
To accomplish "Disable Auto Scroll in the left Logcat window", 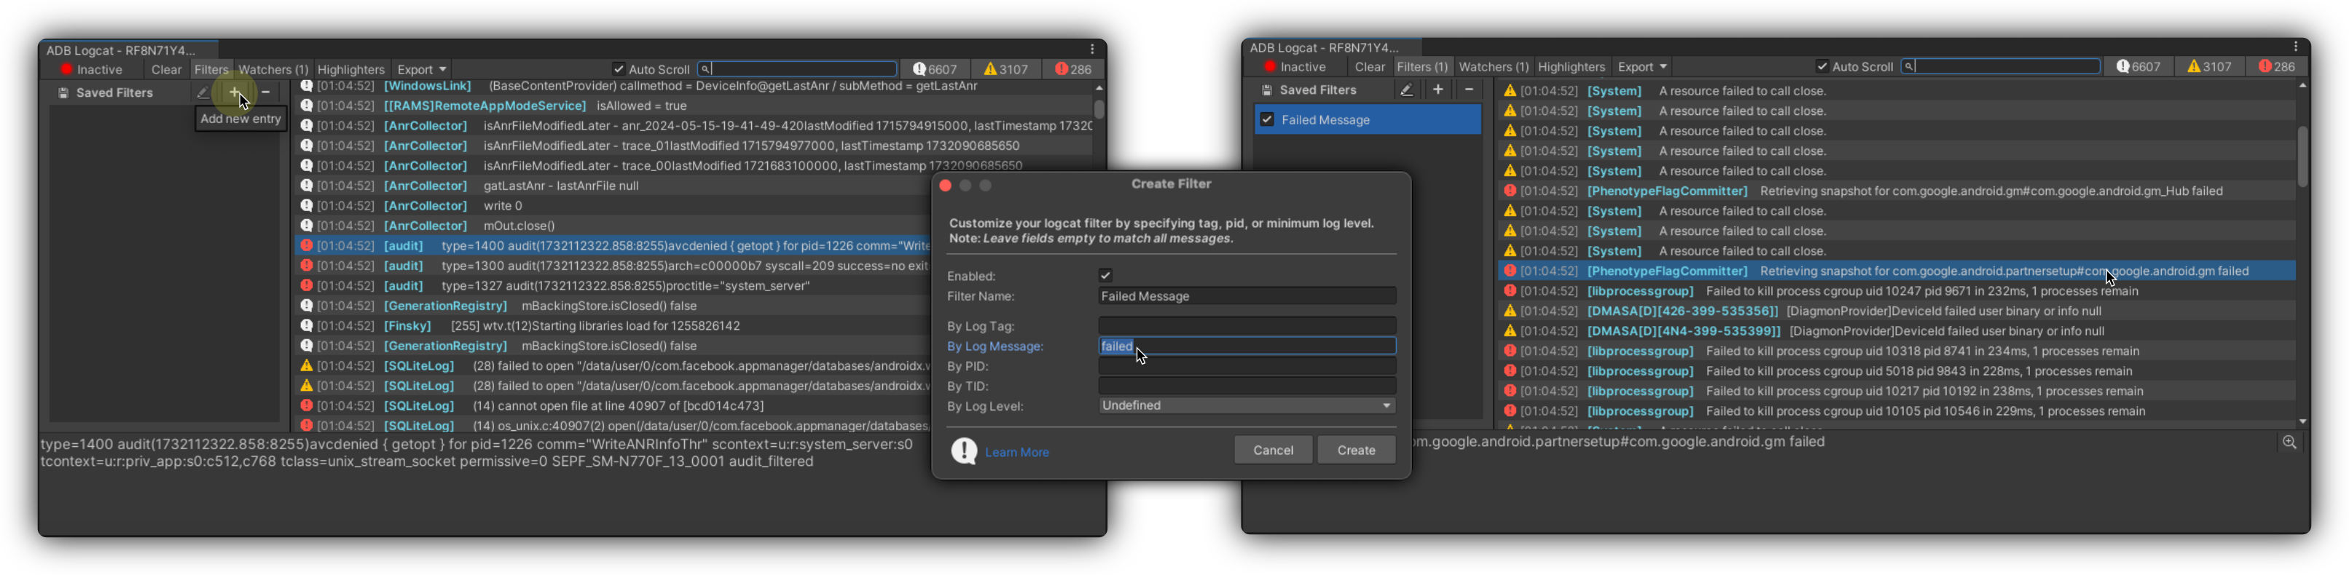I will (619, 69).
